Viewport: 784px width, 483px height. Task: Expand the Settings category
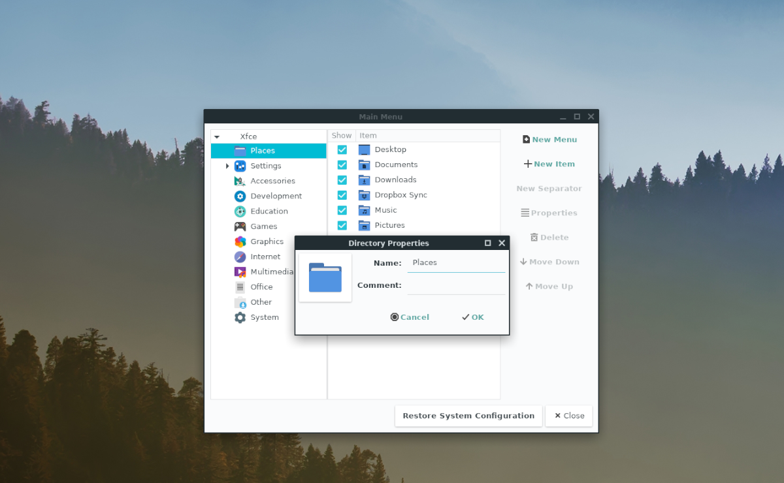(x=227, y=165)
